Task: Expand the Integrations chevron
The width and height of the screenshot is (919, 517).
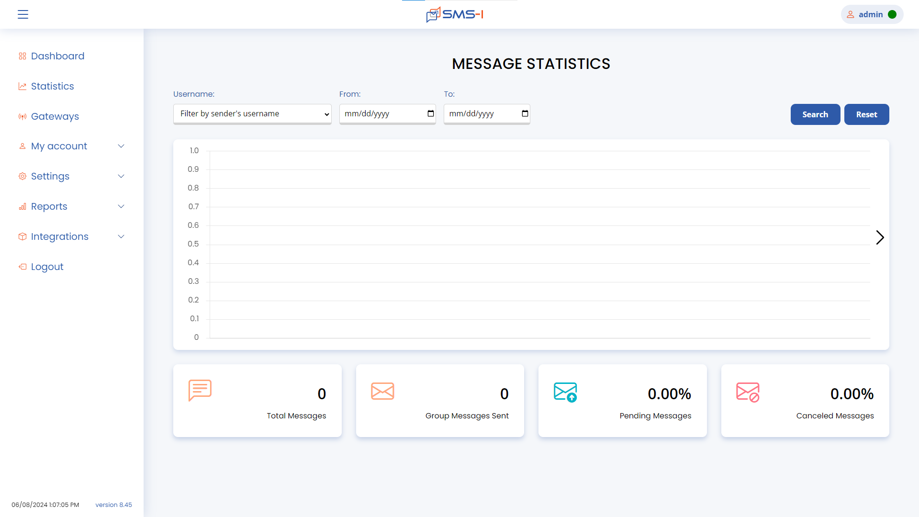Action: (x=121, y=236)
